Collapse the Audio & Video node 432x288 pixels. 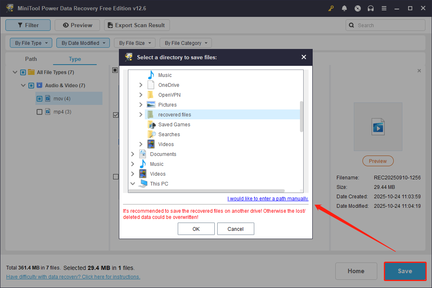[x=23, y=85]
